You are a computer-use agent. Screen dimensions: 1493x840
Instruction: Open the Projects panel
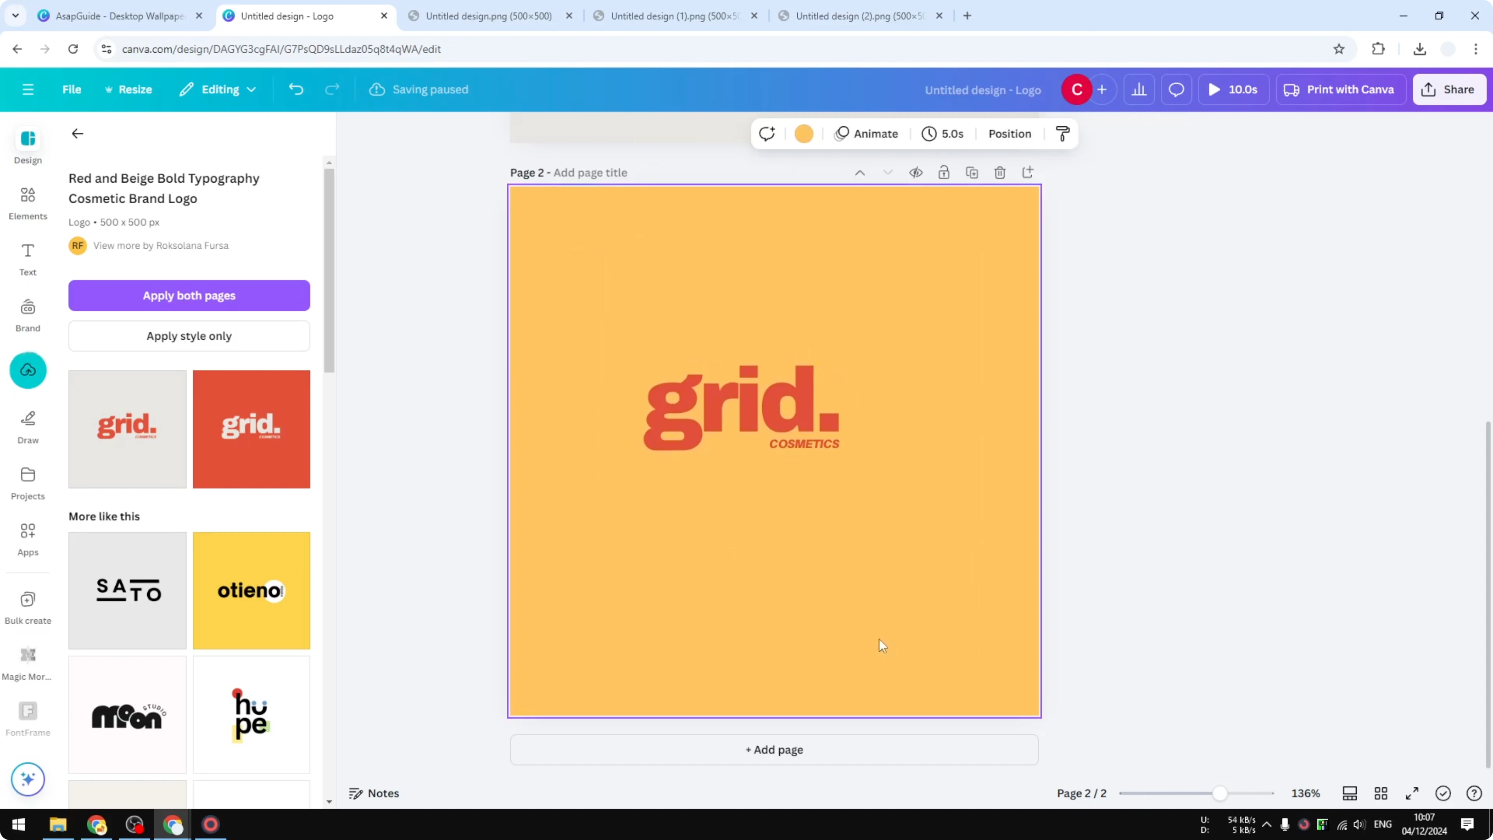click(27, 482)
